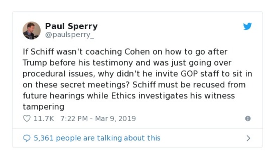Click the 11.7K likes count
Screen dimensions: 275x160
point(44,119)
